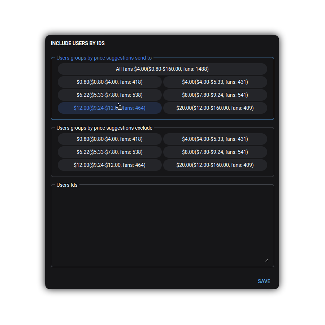Click the 'price suggestions send to' legend

pyautogui.click(x=104, y=58)
